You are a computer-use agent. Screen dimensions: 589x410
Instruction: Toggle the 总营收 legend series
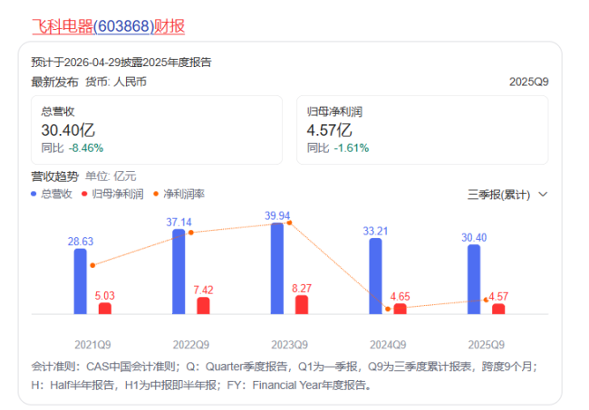coord(52,194)
